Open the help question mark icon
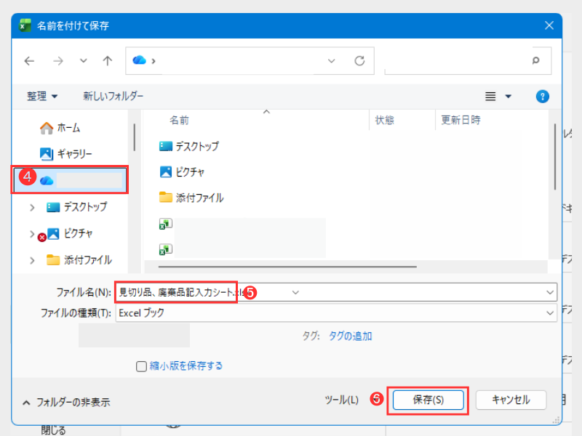This screenshot has height=436, width=582. coord(542,96)
